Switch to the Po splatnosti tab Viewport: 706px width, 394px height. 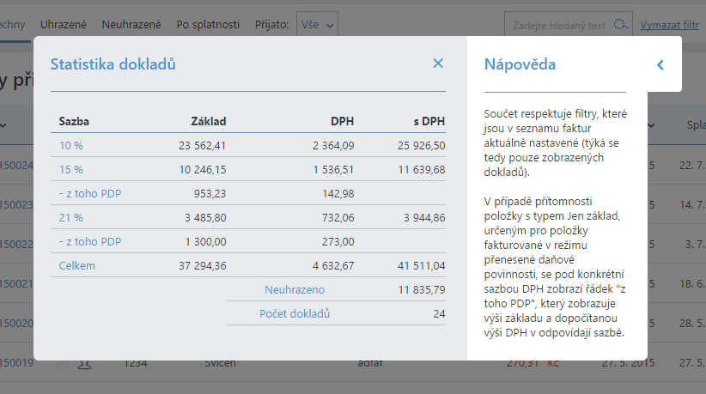tap(208, 24)
